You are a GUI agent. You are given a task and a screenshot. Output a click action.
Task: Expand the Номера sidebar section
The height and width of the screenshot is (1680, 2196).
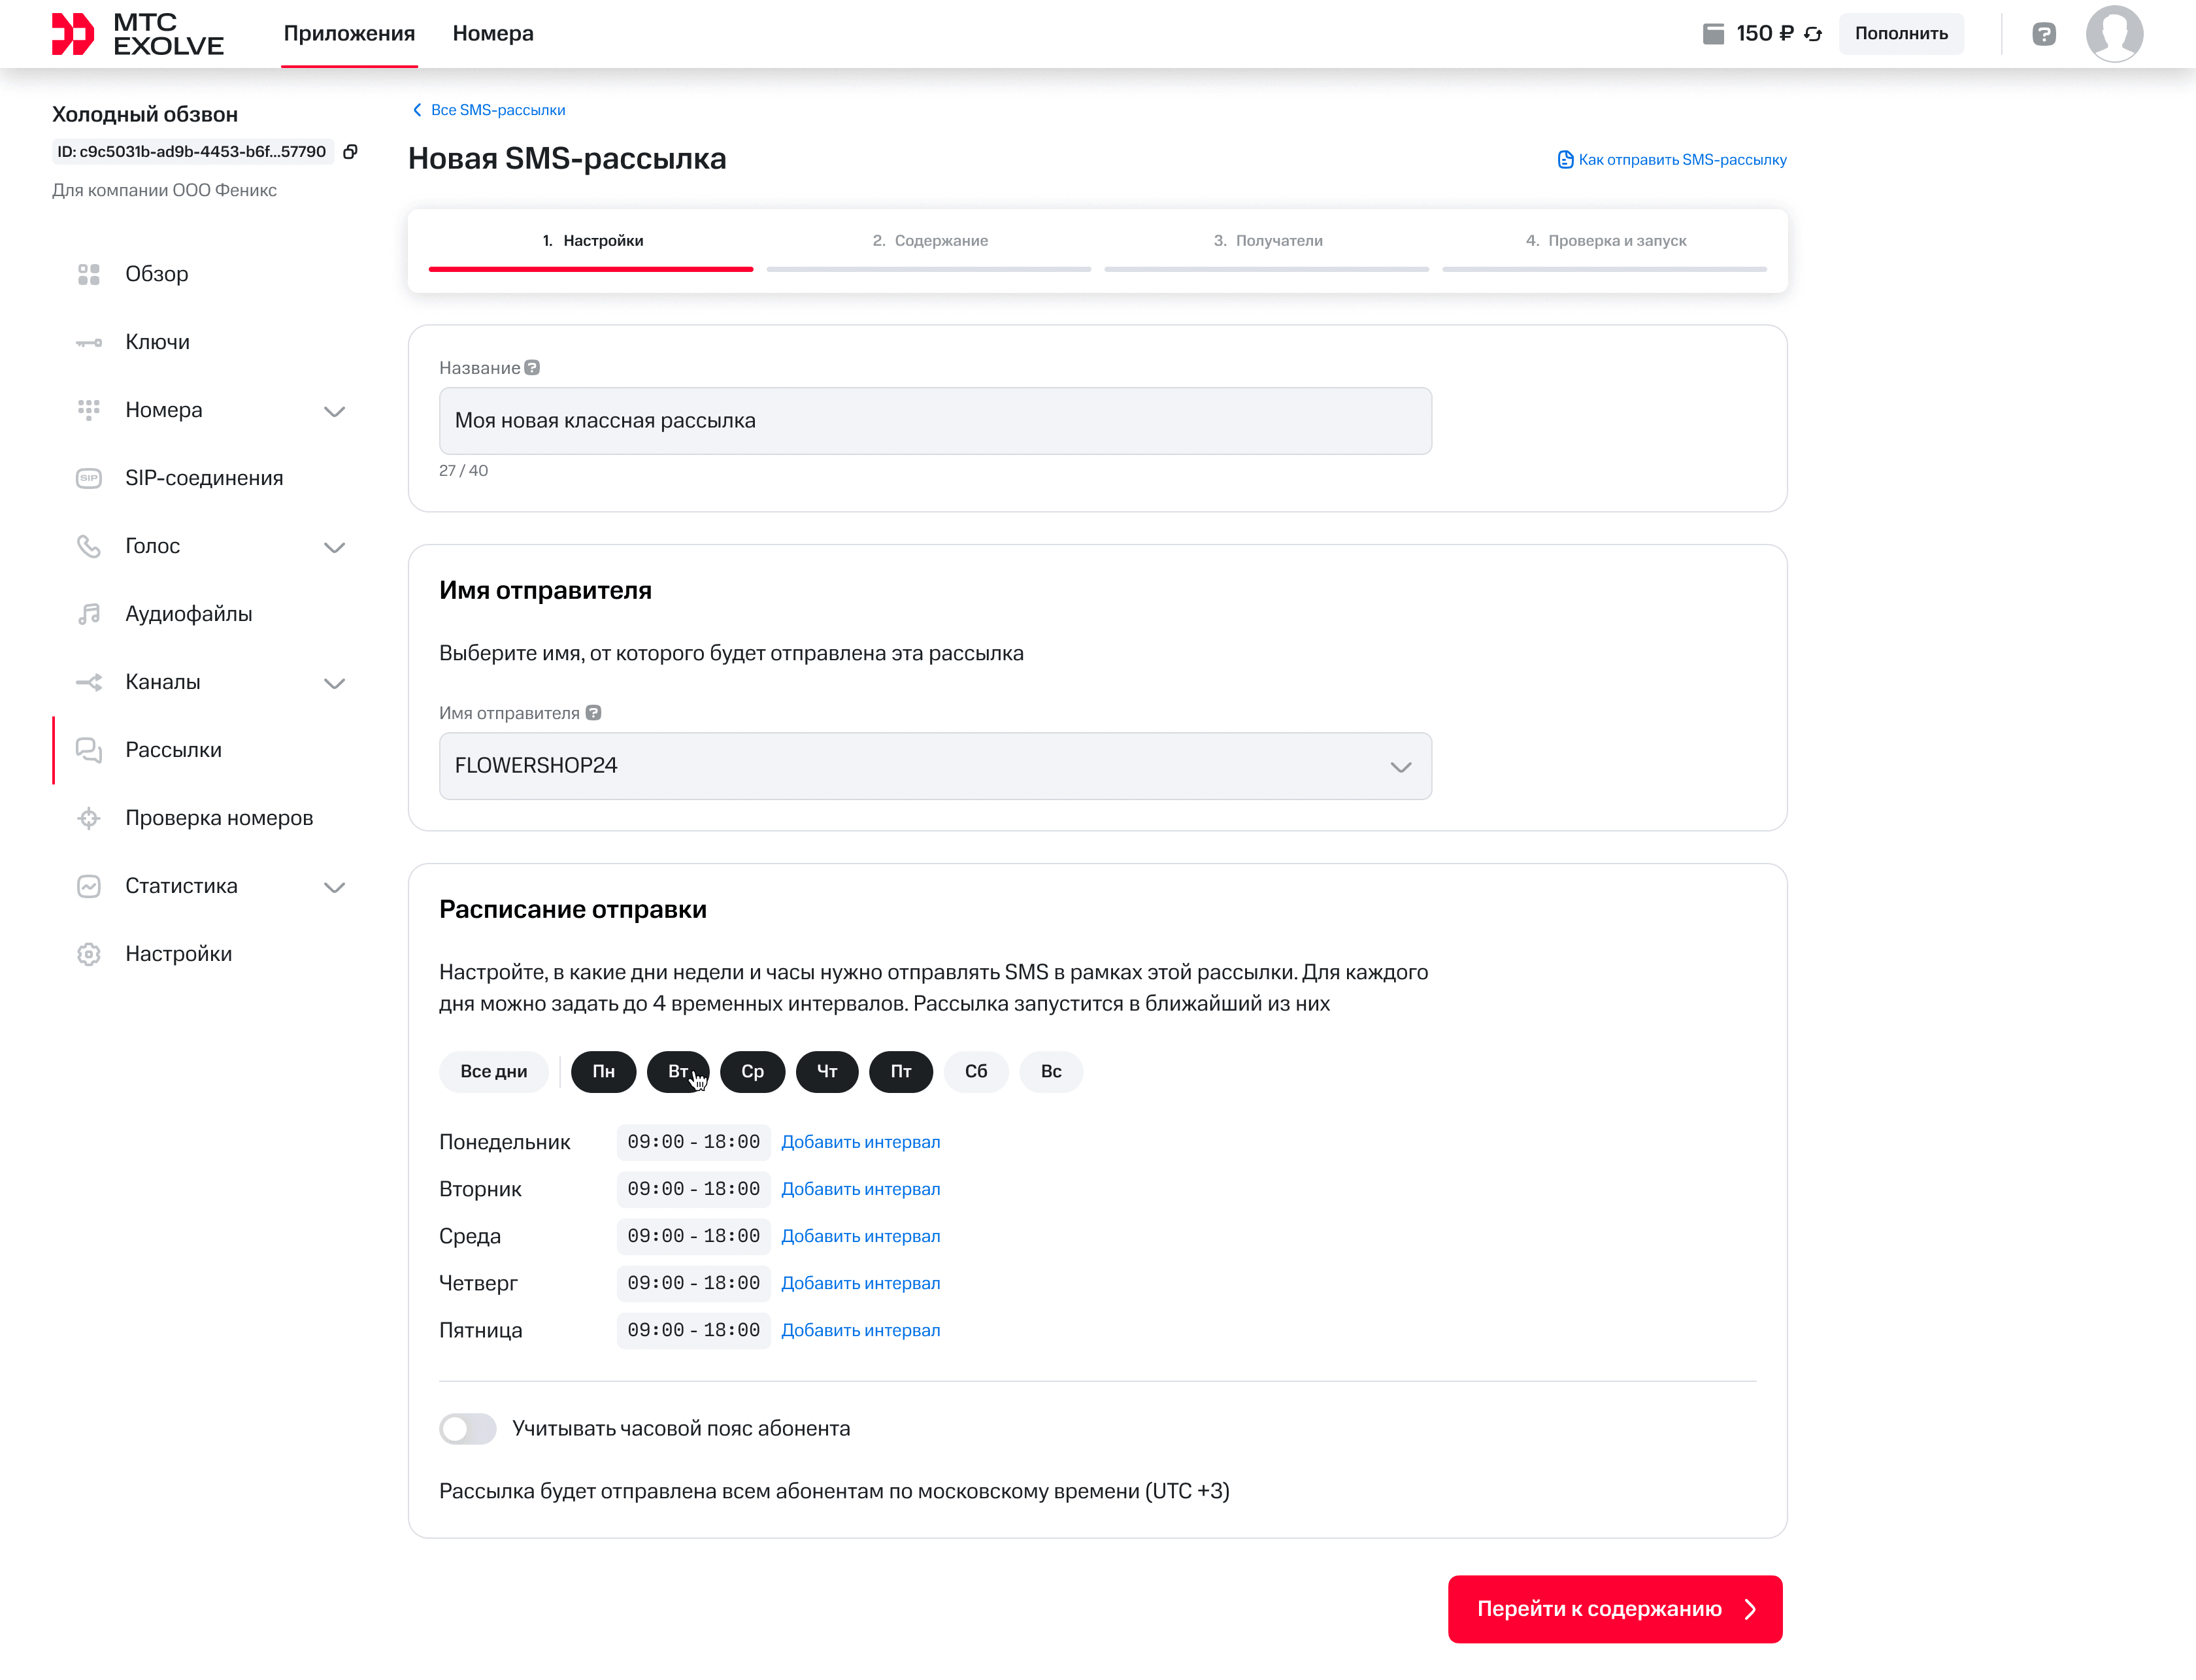tap(335, 411)
